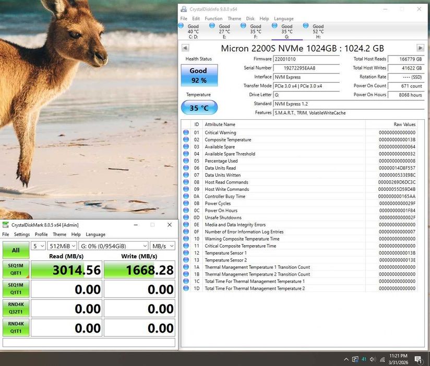The image size is (430, 366).
Task: Open File menu in CrystalDiskInfo
Action: [184, 18]
